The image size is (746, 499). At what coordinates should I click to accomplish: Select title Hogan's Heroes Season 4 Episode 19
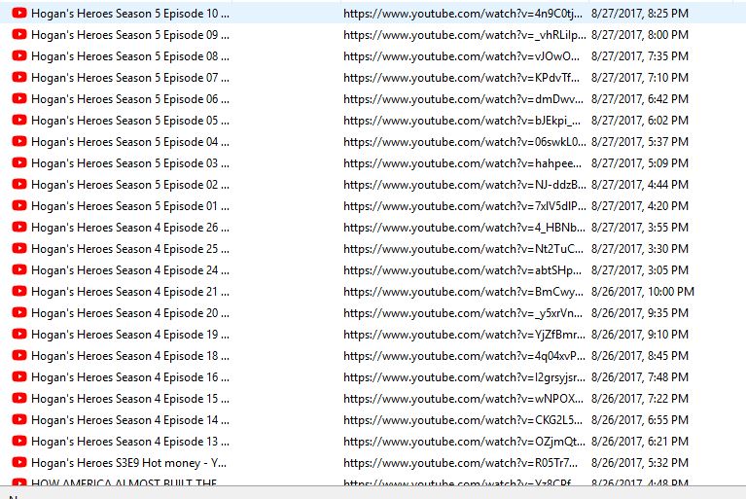pyautogui.click(x=130, y=335)
